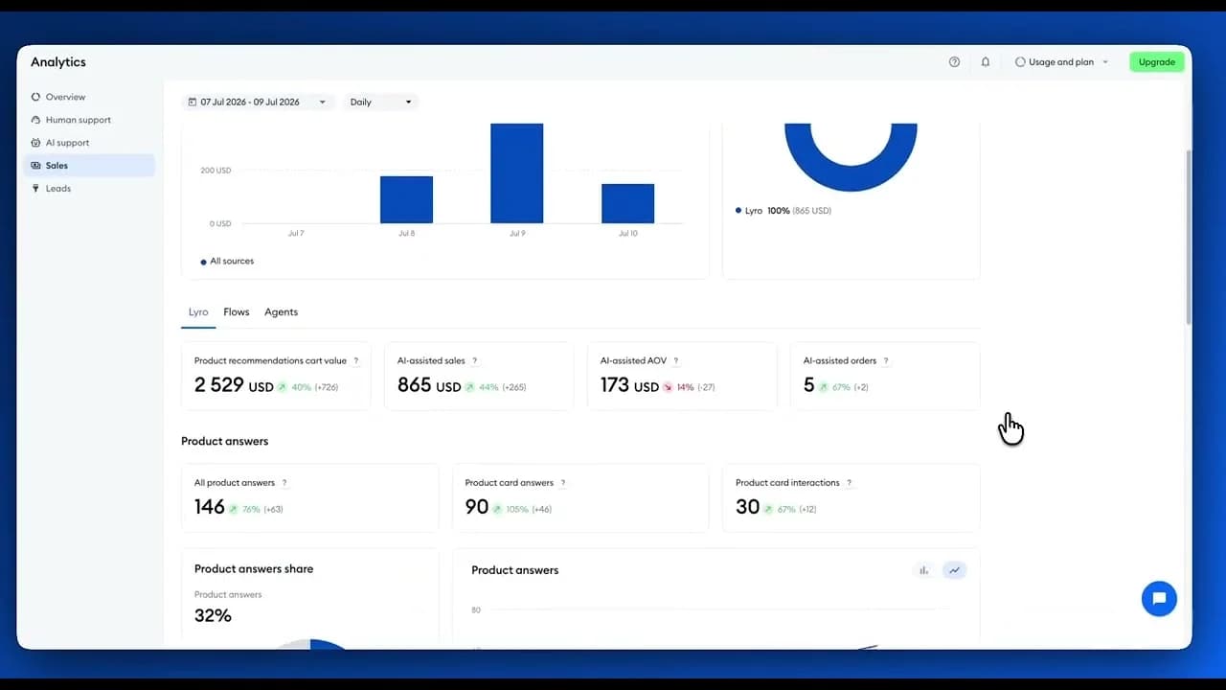Open the notifications bell icon
This screenshot has height=690, width=1226.
986,62
